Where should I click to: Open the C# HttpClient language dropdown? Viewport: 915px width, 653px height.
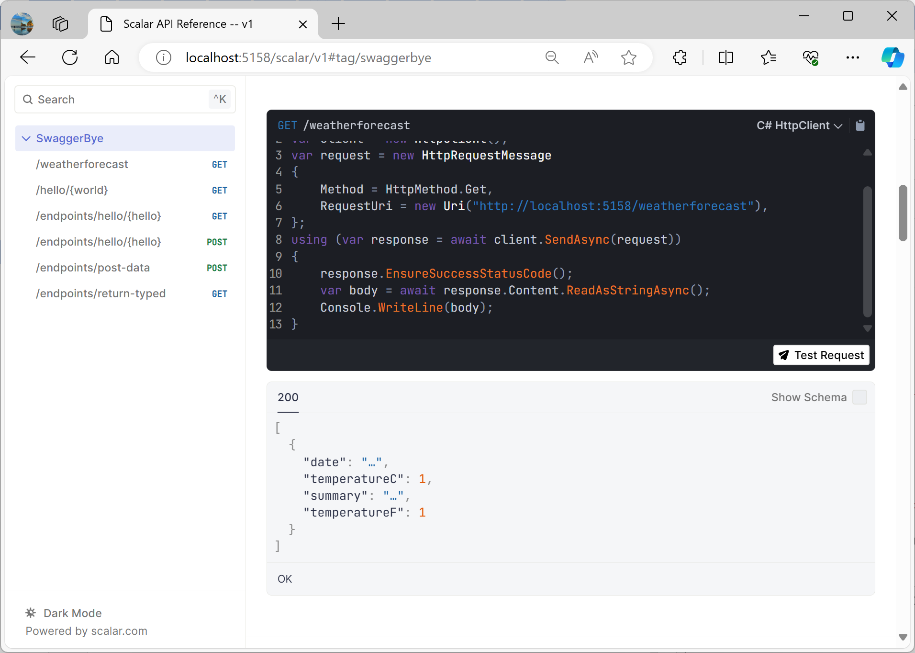[799, 125]
